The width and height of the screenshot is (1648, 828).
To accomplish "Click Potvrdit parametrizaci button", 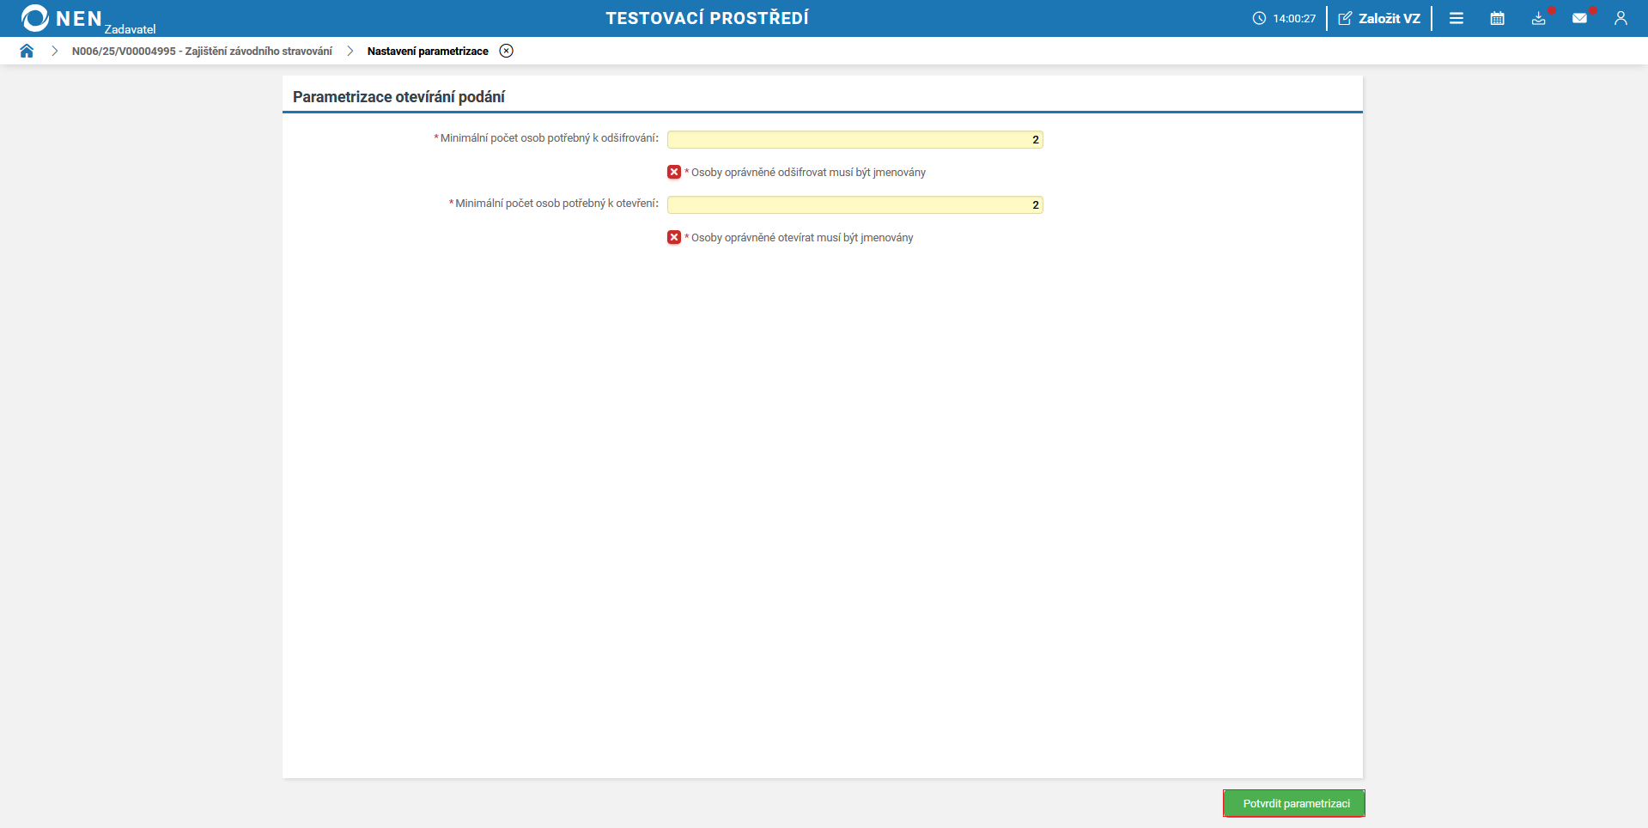I will tap(1293, 803).
